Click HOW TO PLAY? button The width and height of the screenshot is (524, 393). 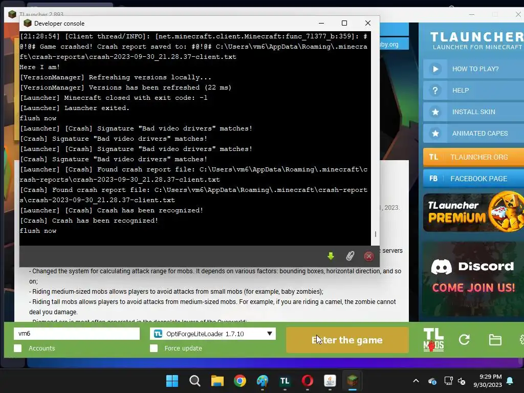473,69
